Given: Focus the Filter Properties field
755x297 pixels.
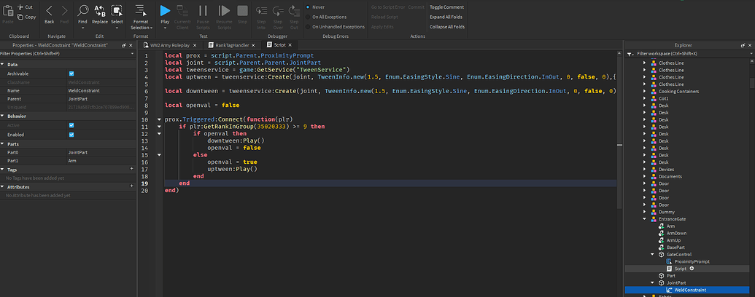Looking at the screenshot, I should coord(69,54).
